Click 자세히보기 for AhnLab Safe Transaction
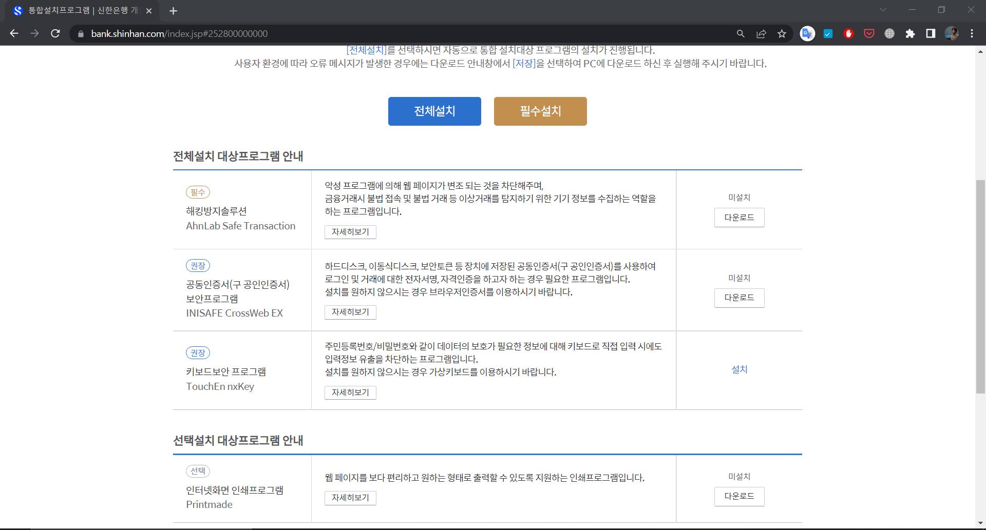This screenshot has width=986, height=530. tap(350, 232)
